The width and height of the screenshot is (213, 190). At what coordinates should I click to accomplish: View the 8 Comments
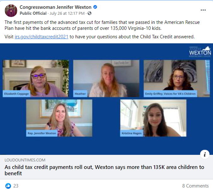point(195,186)
